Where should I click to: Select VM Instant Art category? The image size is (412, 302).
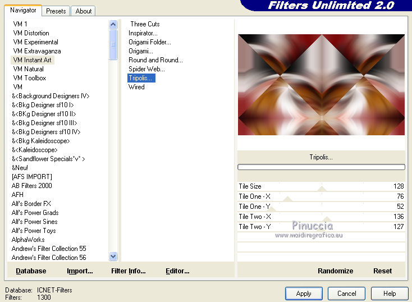(x=33, y=60)
